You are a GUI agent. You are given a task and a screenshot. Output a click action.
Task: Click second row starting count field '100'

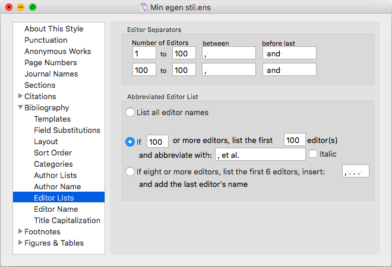coord(144,69)
